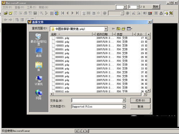Viewport: 179px width, 134px height.
Task: Close the 选择文件 dialog
Action: [x=149, y=22]
